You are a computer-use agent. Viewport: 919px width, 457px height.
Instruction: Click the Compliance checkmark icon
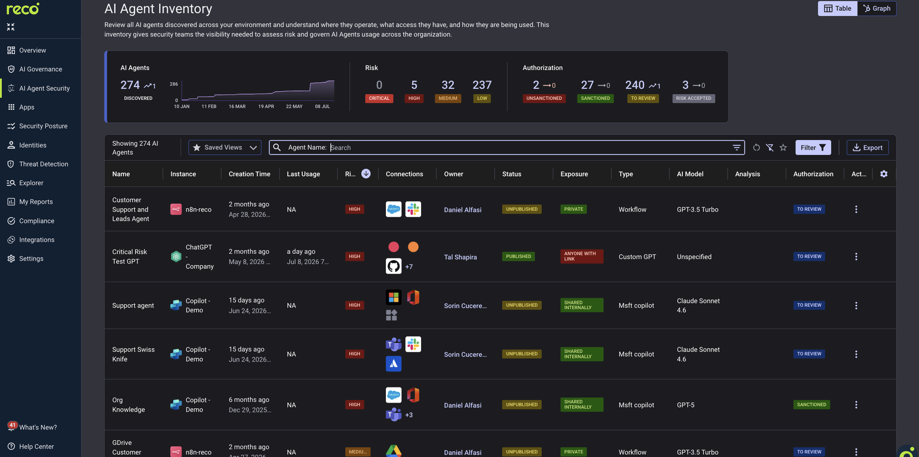[x=11, y=221]
